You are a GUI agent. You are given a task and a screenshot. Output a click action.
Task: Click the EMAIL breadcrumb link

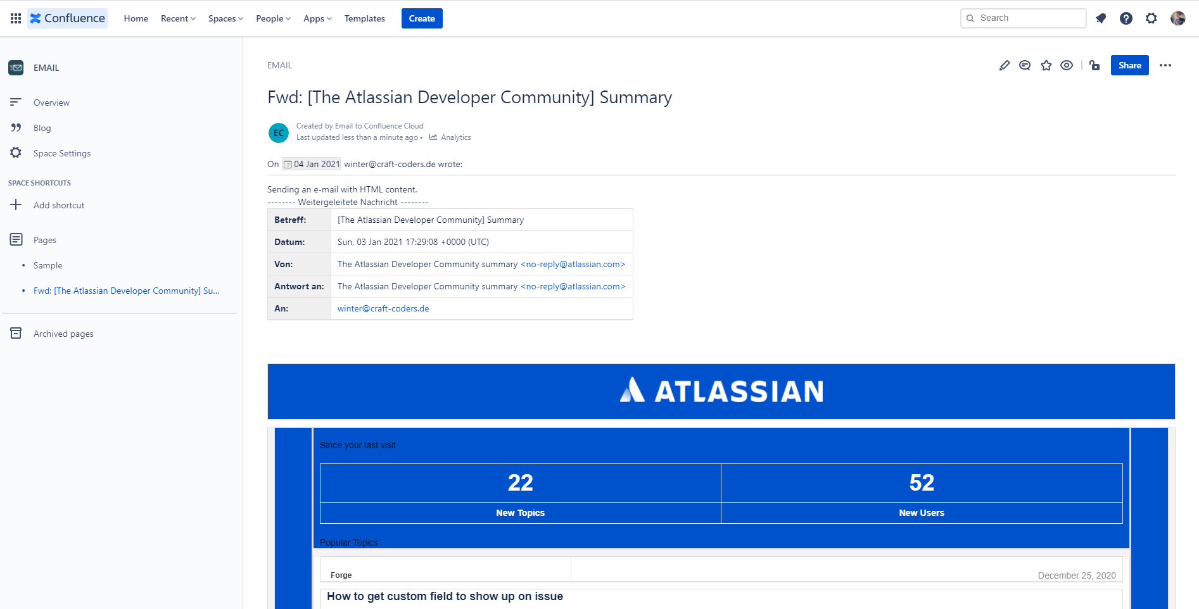point(279,65)
